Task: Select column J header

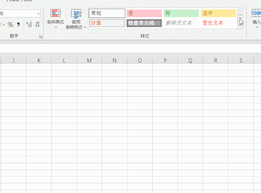Action: click(13, 60)
